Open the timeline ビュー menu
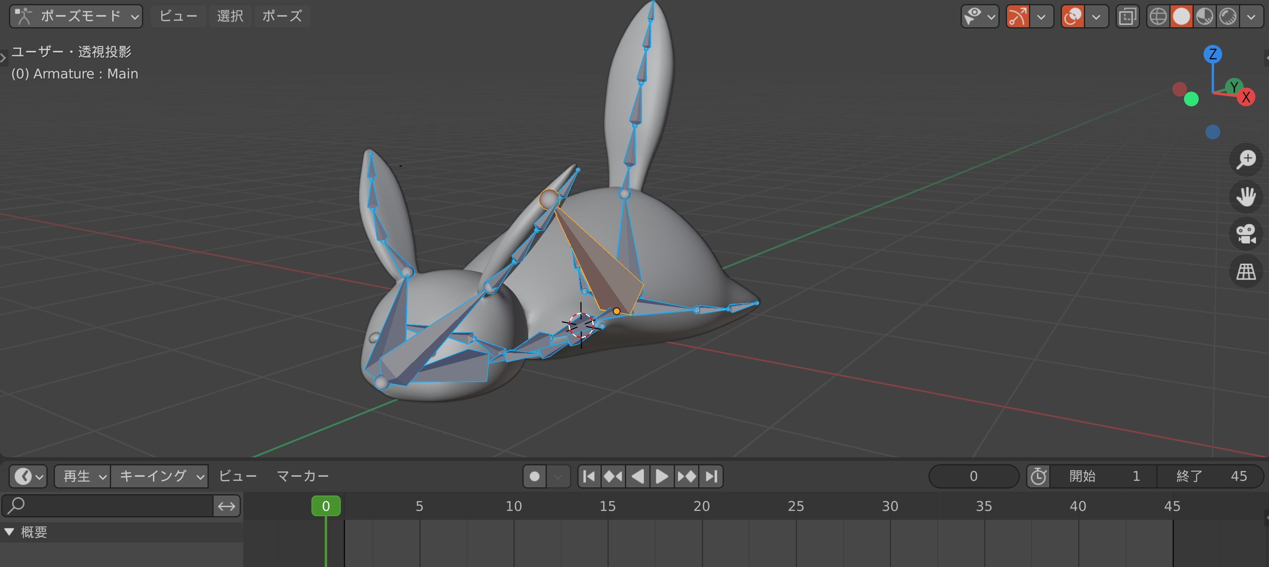 (x=238, y=476)
